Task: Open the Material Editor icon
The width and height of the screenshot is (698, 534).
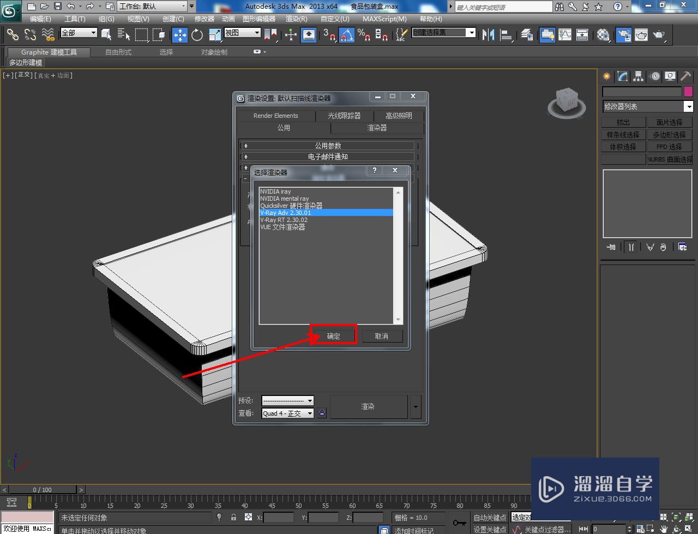Action: (x=603, y=35)
